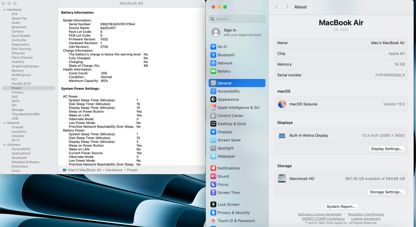Open the Control Center settings icon
416x227 pixels.
click(x=213, y=116)
